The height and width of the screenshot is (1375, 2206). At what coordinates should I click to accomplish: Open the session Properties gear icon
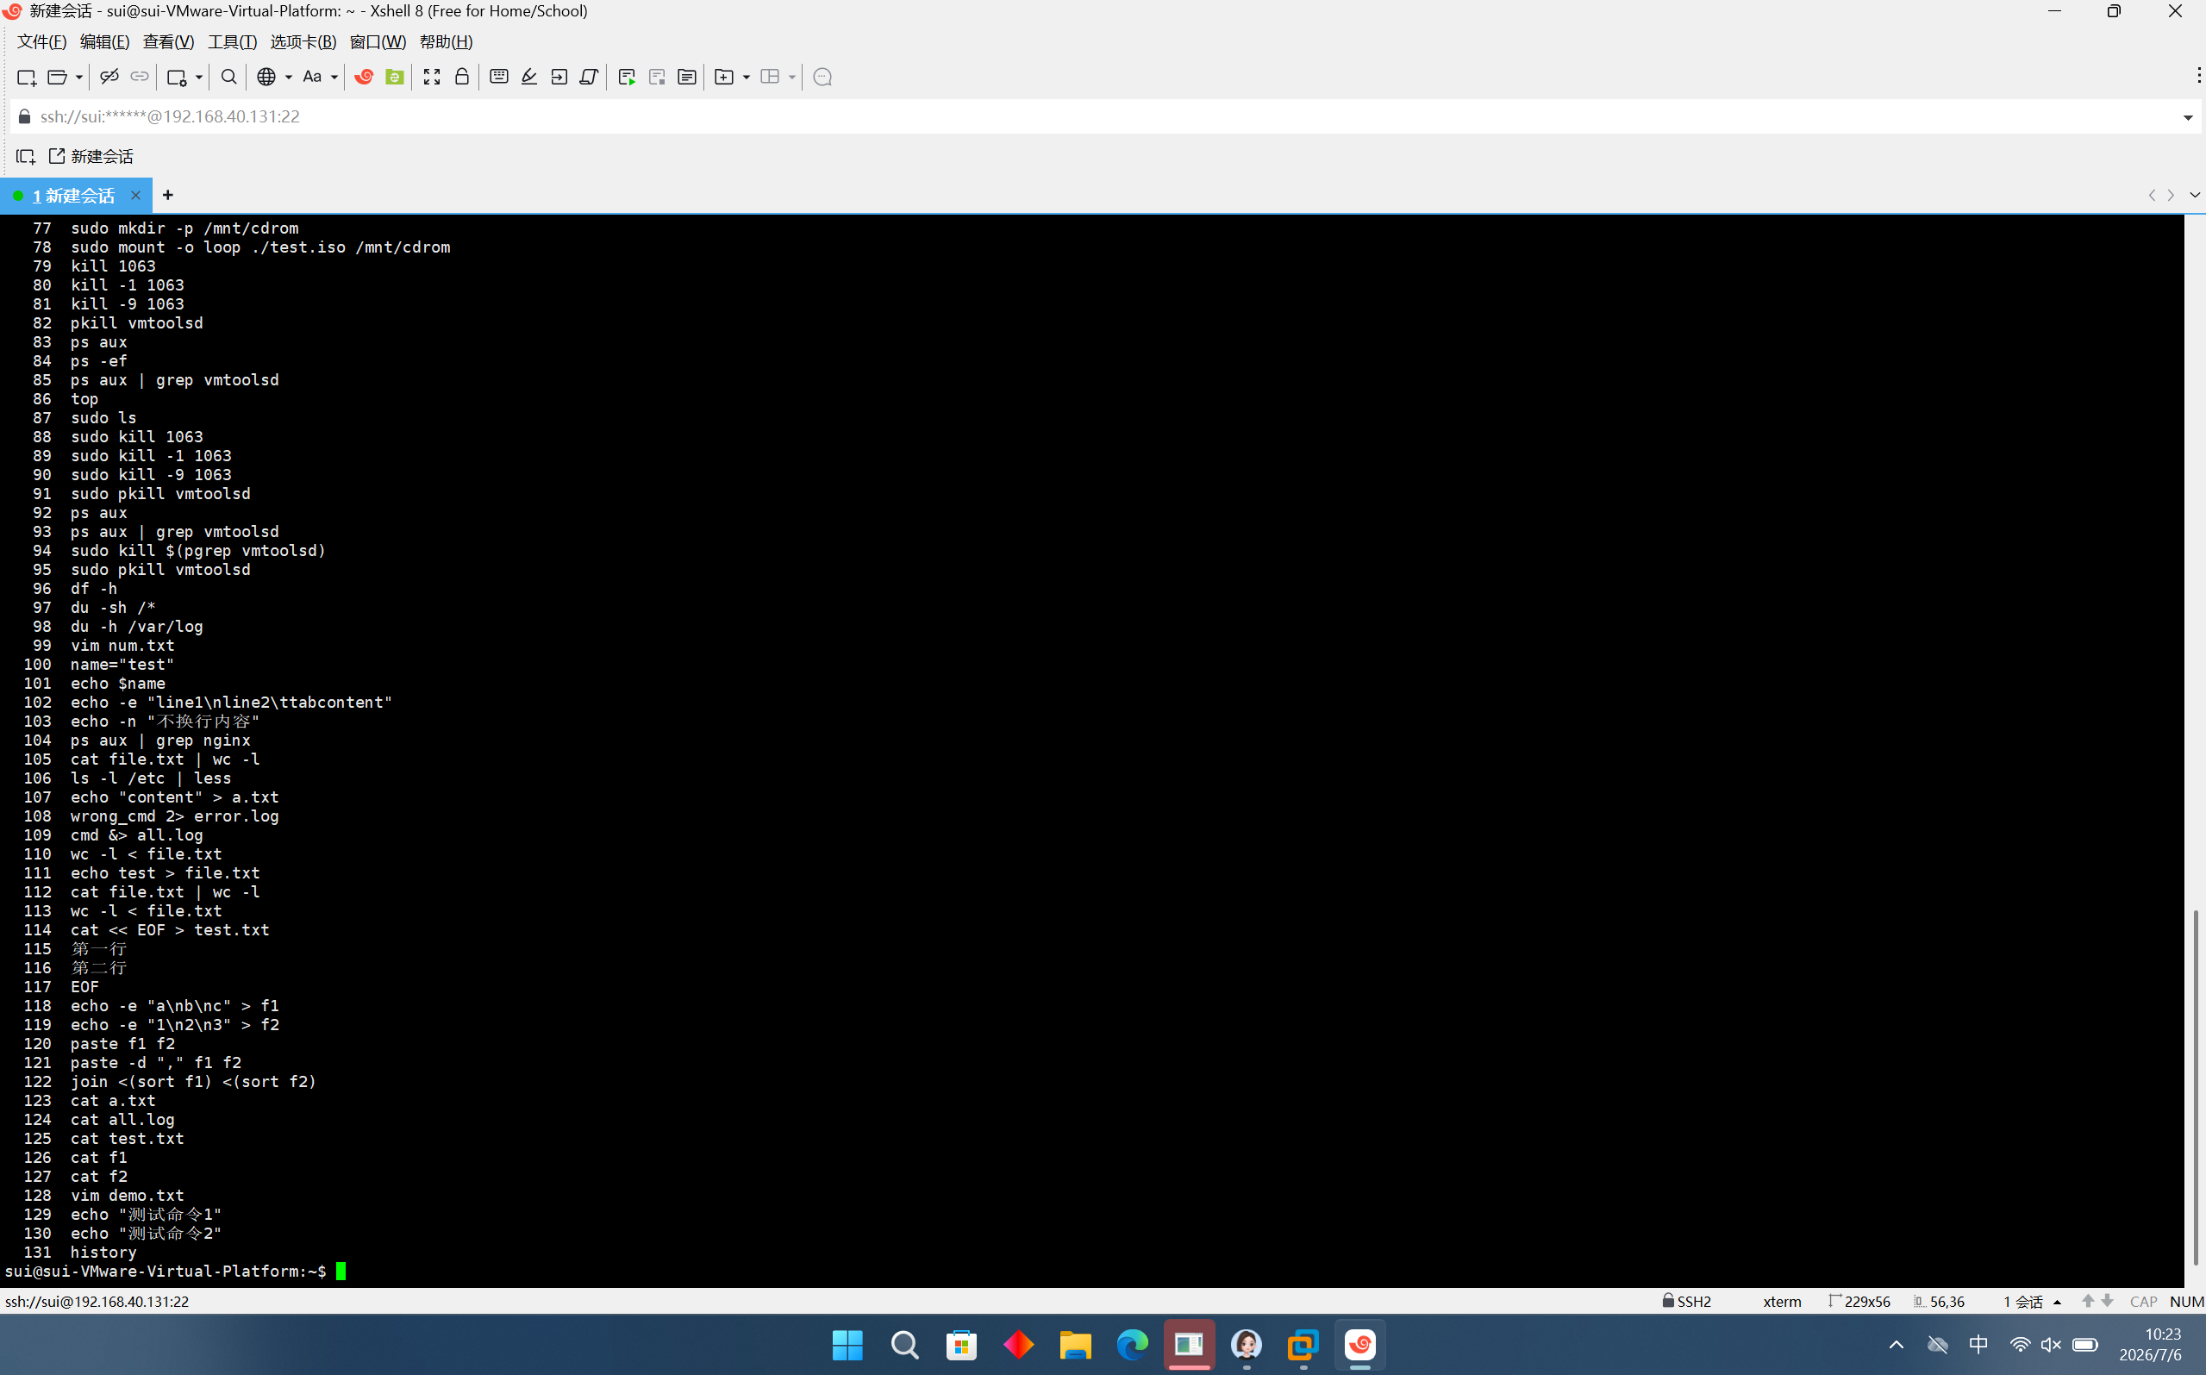(x=177, y=78)
